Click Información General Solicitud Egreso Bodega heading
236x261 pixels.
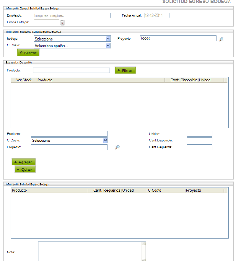click(x=32, y=9)
